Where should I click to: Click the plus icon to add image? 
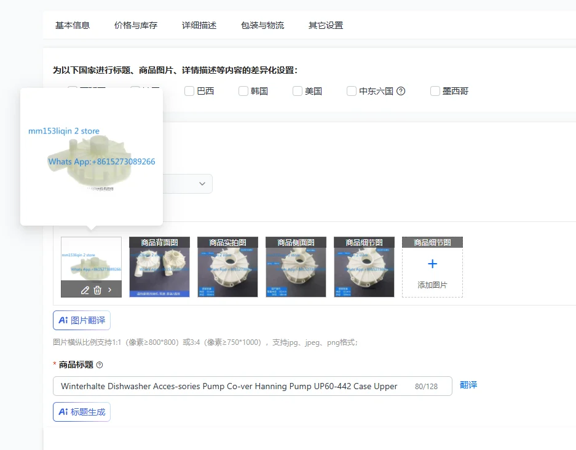tap(432, 264)
